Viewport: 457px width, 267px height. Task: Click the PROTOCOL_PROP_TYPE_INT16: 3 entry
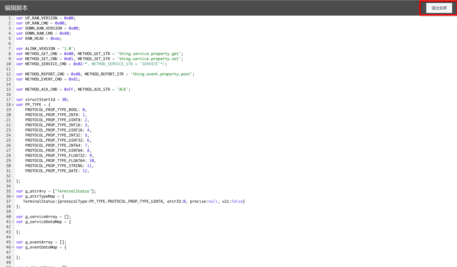(x=57, y=125)
